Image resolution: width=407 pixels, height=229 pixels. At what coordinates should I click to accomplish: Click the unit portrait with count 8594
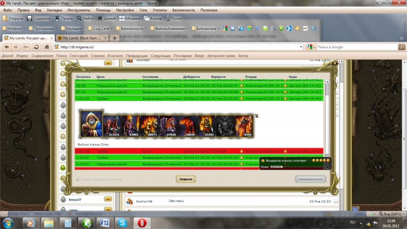click(244, 126)
